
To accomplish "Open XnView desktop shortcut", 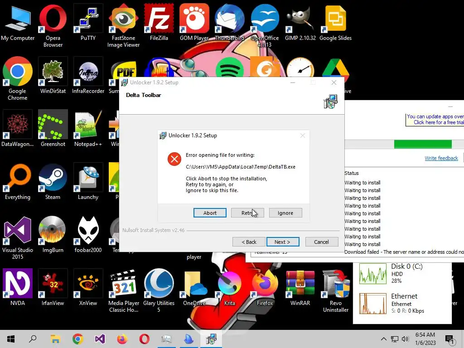I will [x=88, y=287].
